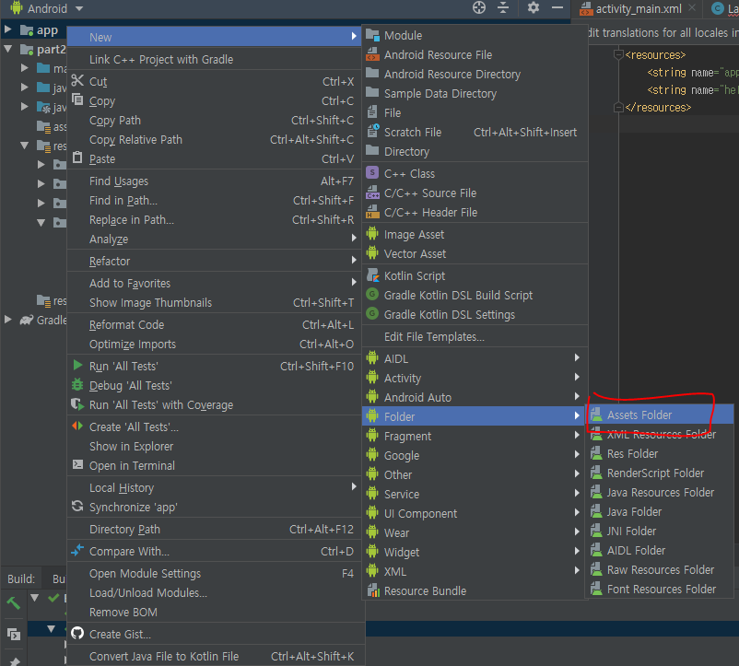
Task: Click the build hammer icon
Action: click(x=13, y=602)
